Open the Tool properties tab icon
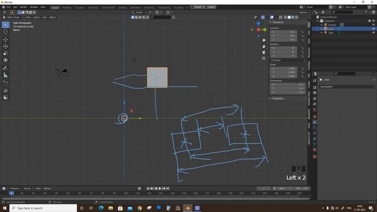 point(315,81)
